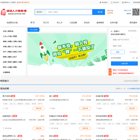Open the 找工作 search type dropdown
Screen dimensions: 140x140
point(40,12)
